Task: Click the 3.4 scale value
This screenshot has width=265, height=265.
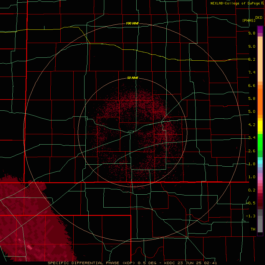Action: click(252, 138)
